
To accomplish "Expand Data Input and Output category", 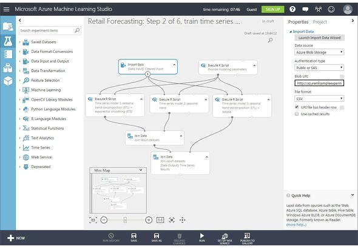I will (19, 61).
